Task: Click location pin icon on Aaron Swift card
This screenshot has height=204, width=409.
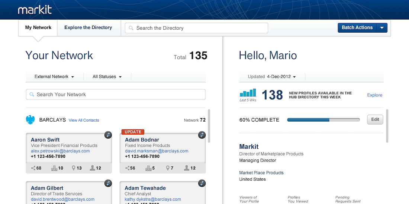Action: (74, 168)
